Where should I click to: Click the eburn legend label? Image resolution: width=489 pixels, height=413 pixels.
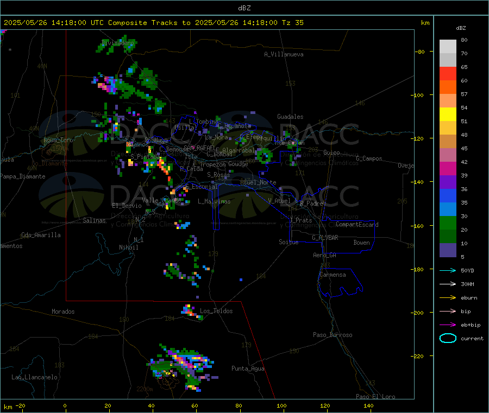469,298
